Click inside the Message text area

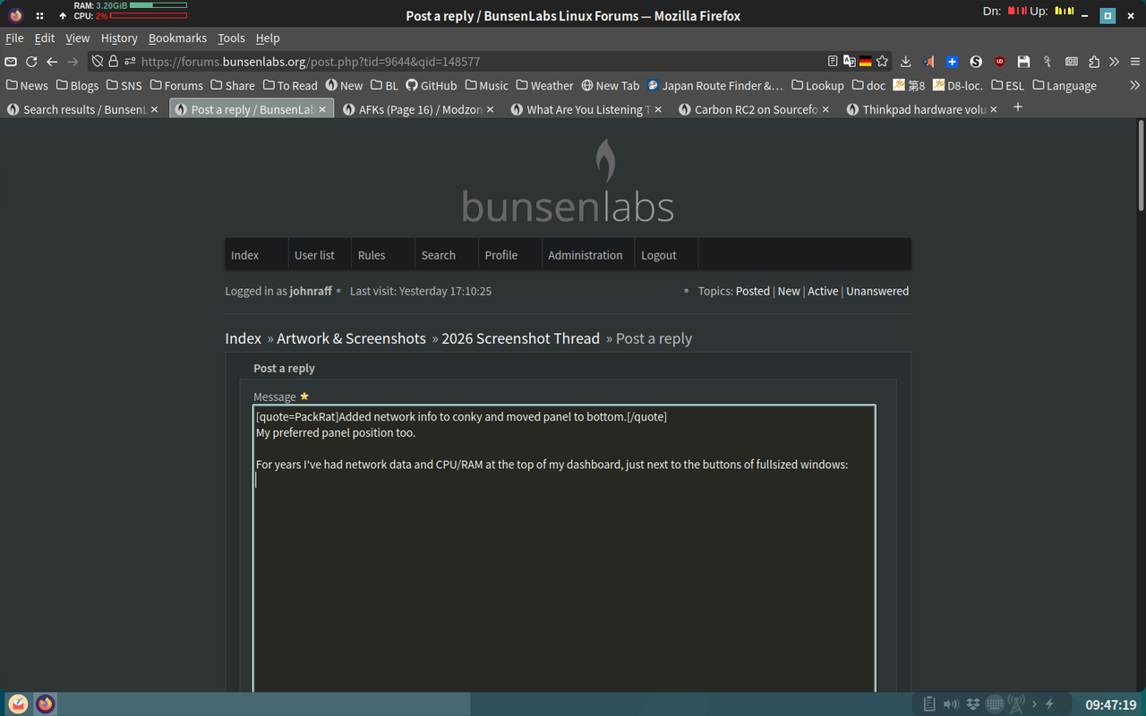(564, 537)
